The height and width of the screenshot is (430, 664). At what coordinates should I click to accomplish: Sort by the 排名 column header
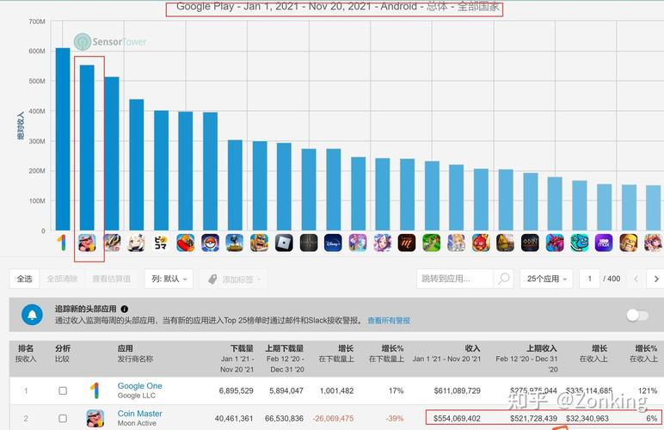26,348
